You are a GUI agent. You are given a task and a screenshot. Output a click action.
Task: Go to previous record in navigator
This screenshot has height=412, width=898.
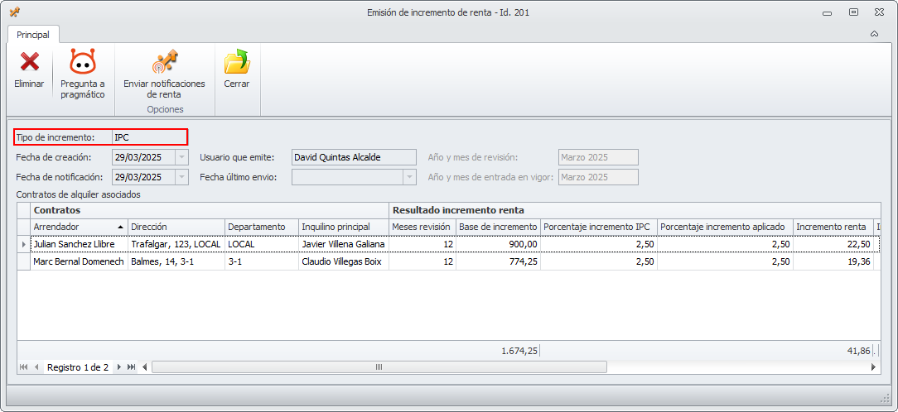pos(36,367)
